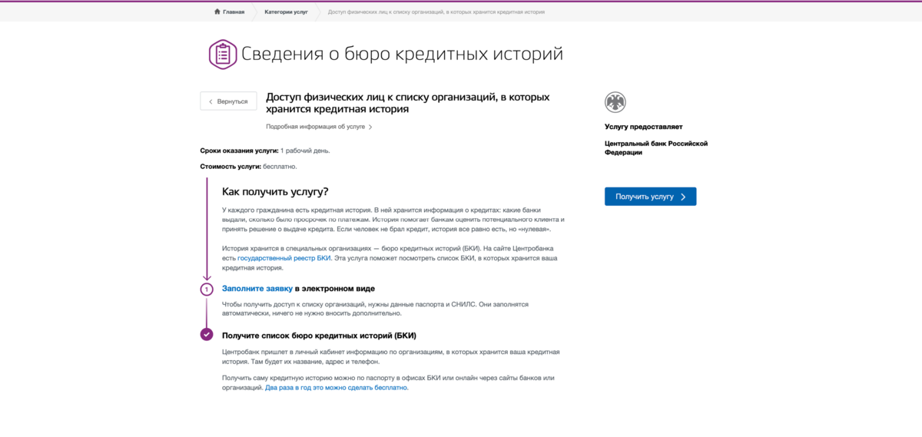Viewport: 922px width, 437px height.
Task: Open Главная breadcrumb link
Action: [234, 12]
